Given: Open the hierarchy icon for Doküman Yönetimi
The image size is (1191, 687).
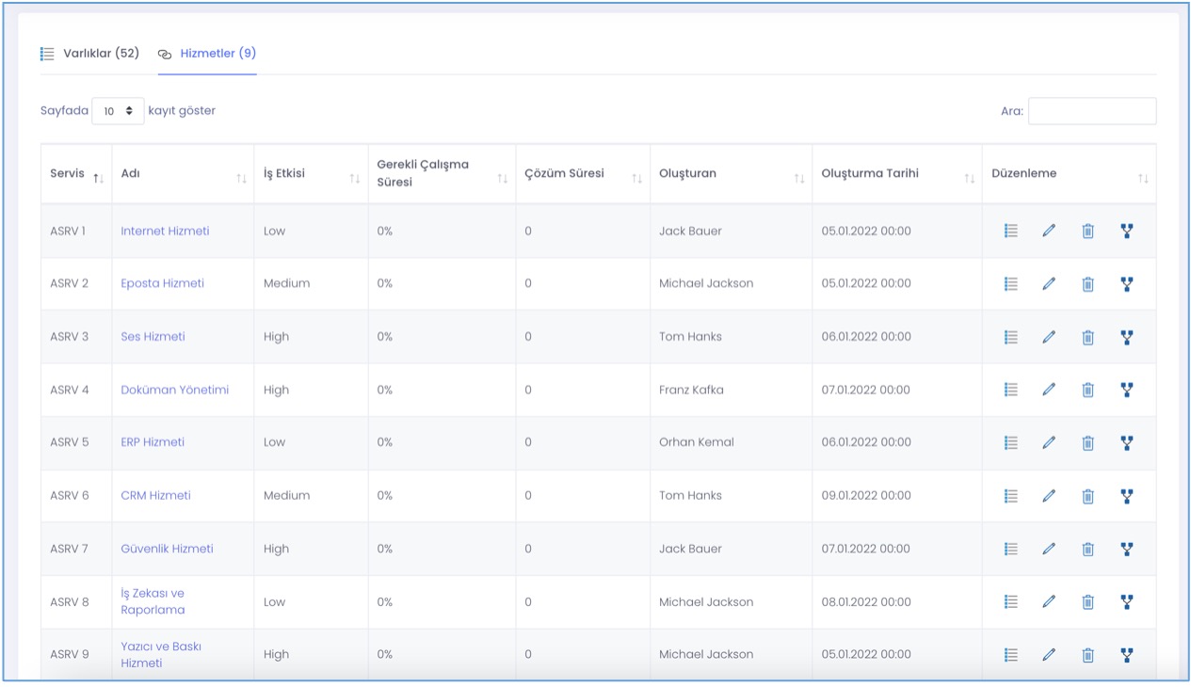Looking at the screenshot, I should point(1126,390).
